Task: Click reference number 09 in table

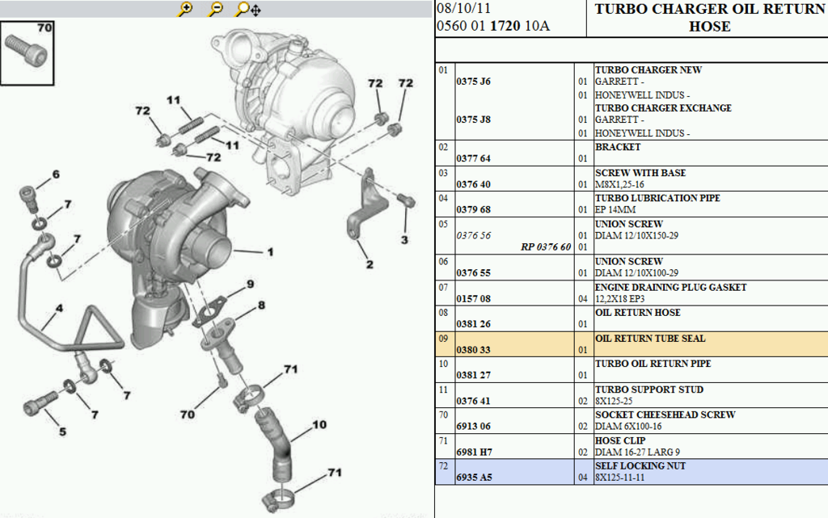Action: [443, 338]
